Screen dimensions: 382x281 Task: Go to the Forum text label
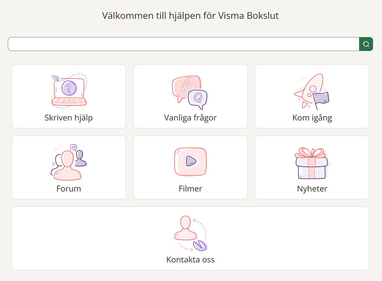[69, 189]
